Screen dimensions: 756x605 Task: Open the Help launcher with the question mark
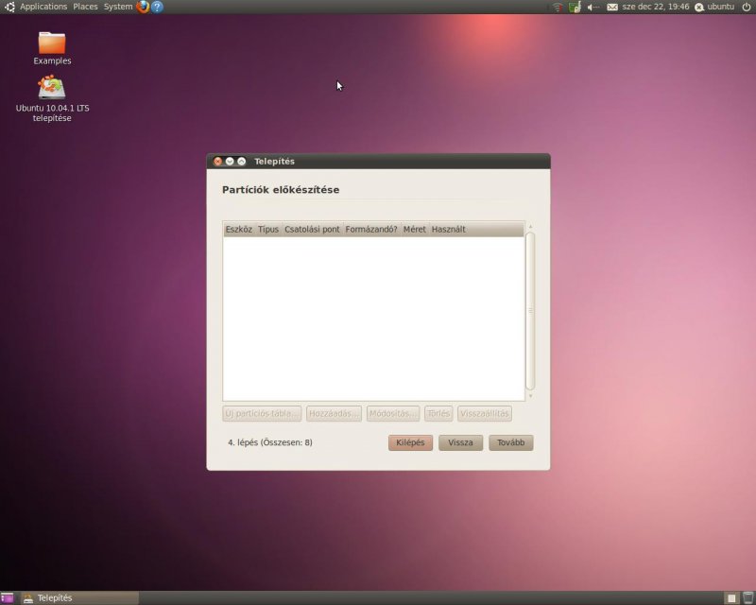(x=157, y=7)
